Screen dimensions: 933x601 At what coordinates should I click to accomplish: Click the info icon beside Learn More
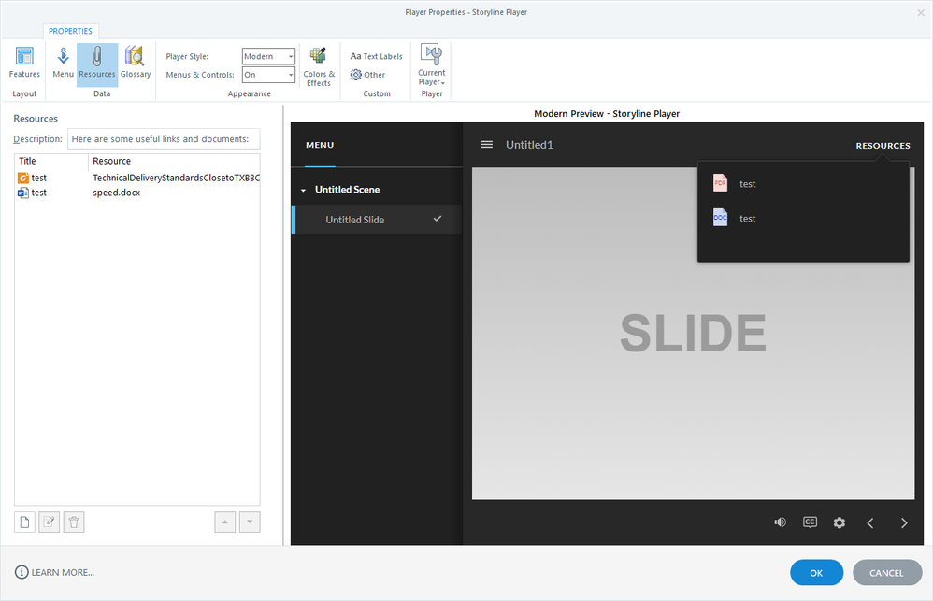(22, 572)
